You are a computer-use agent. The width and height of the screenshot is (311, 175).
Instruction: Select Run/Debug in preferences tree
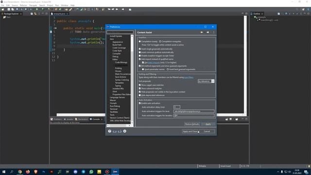[115, 106]
